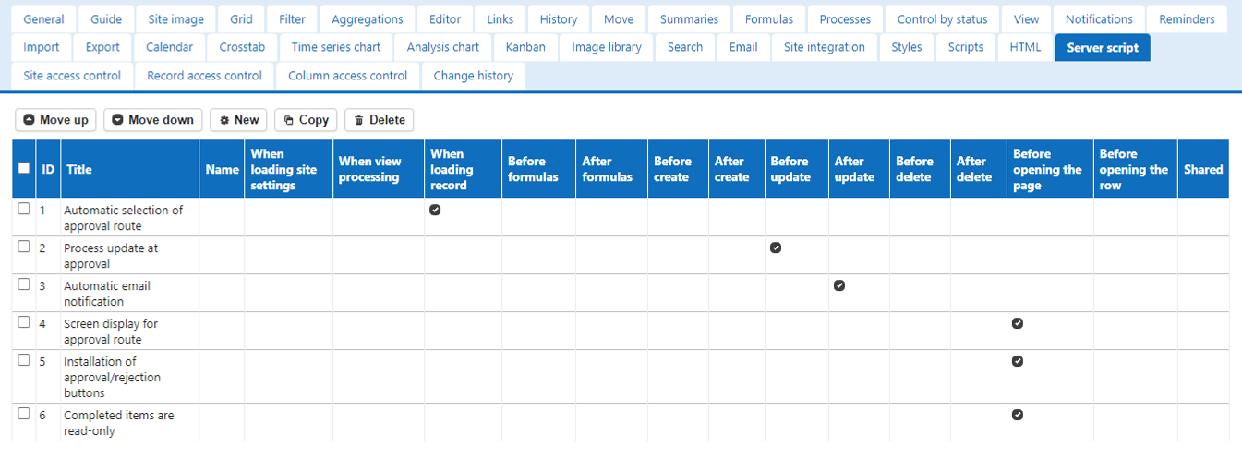1242x471 pixels.
Task: Open the Change history tab
Action: pos(474,76)
